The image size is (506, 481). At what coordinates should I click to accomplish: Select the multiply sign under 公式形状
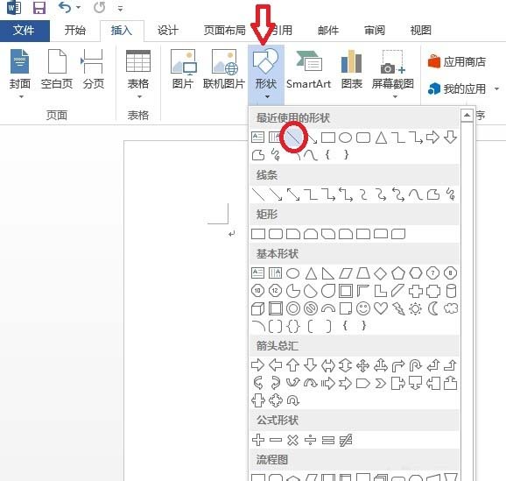pyautogui.click(x=293, y=440)
